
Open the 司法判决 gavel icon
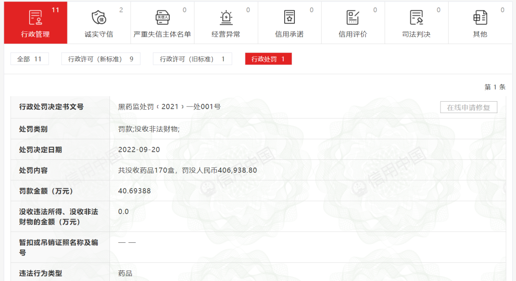coord(416,18)
